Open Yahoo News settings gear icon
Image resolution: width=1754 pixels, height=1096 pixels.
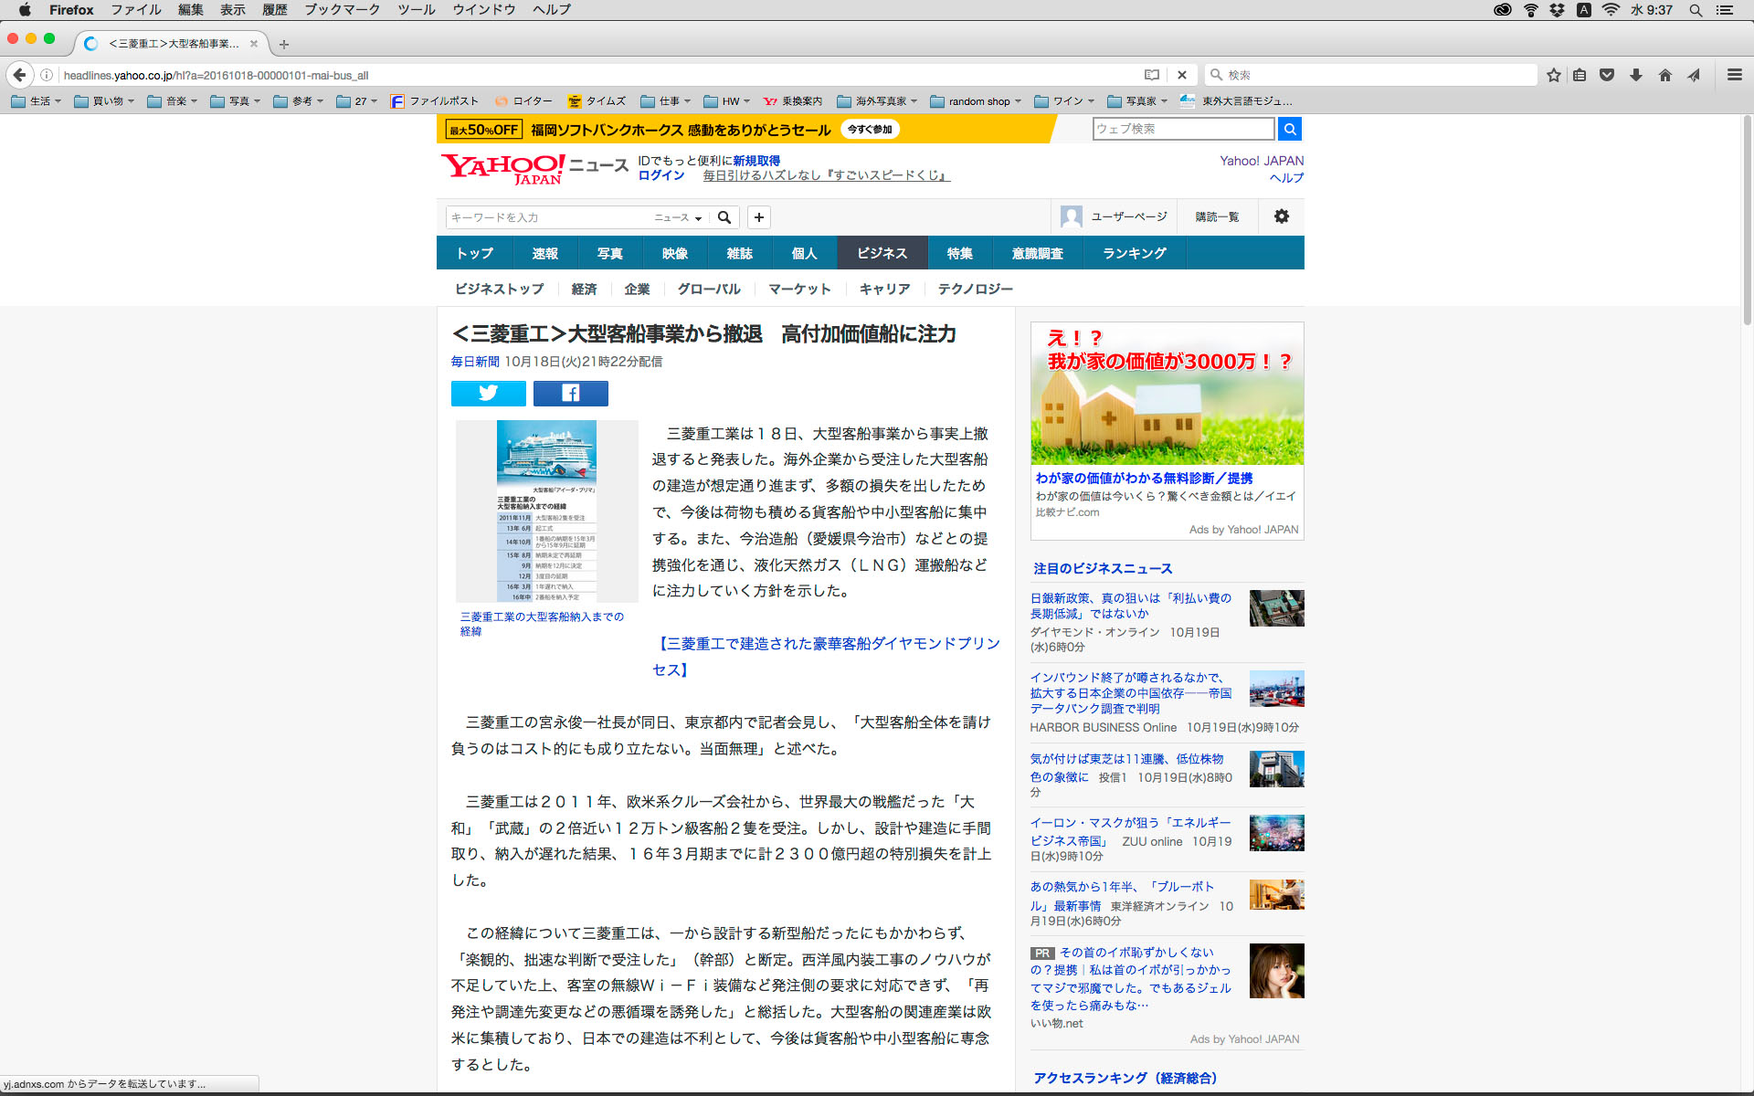pyautogui.click(x=1281, y=216)
